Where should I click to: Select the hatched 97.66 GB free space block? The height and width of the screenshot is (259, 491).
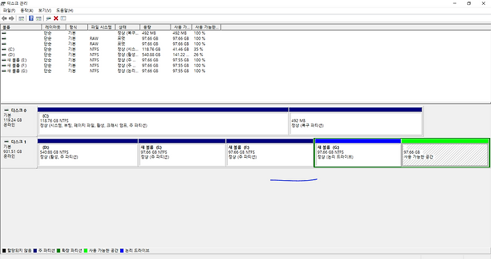pyautogui.click(x=445, y=152)
